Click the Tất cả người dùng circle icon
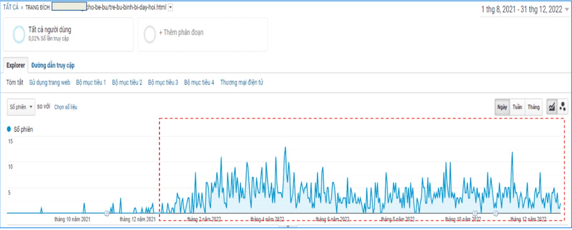The image size is (572, 230). point(19,34)
